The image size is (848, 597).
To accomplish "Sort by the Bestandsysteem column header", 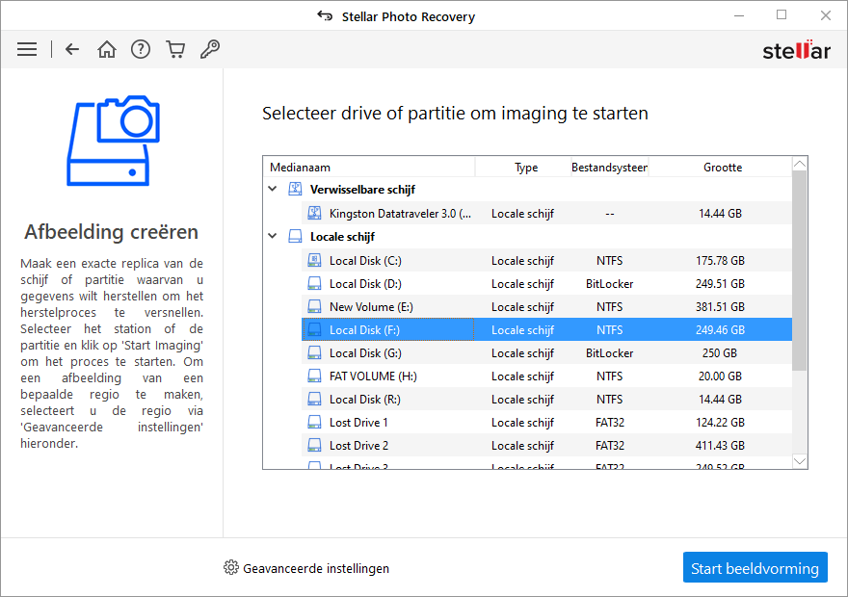I will (x=609, y=168).
